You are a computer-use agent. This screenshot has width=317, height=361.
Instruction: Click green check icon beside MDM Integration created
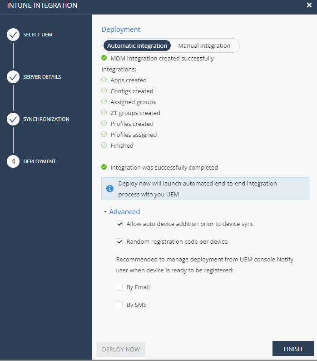(x=104, y=58)
